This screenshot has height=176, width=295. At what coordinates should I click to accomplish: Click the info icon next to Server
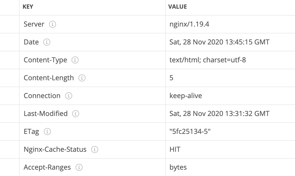[x=53, y=24]
